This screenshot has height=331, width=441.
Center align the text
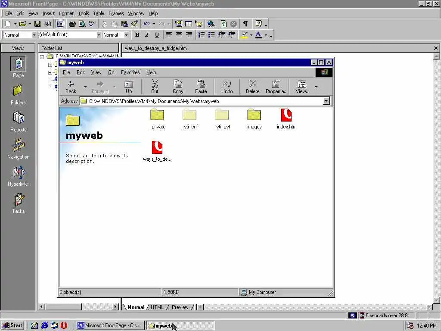pos(179,35)
